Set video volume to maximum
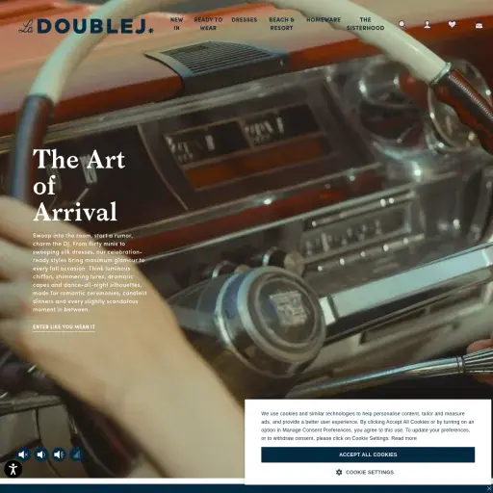Image resolution: width=493 pixels, height=493 pixels. [x=77, y=454]
